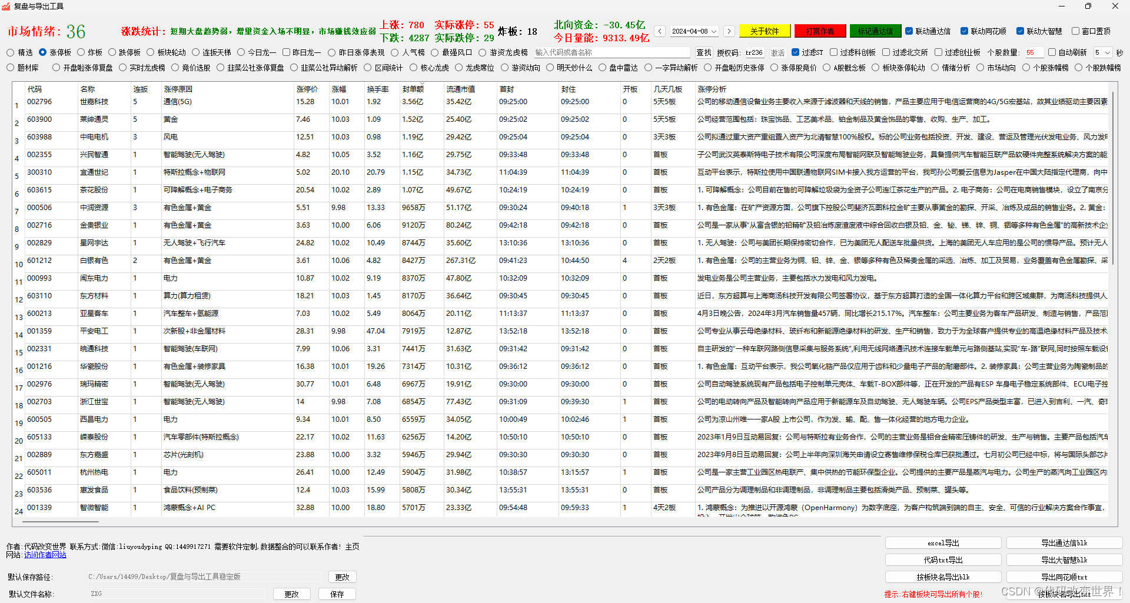
Task: Click the 查找 search button
Action: coord(703,52)
